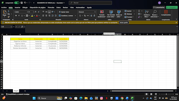Click the yellow fill color swatch button

pos(32,16)
